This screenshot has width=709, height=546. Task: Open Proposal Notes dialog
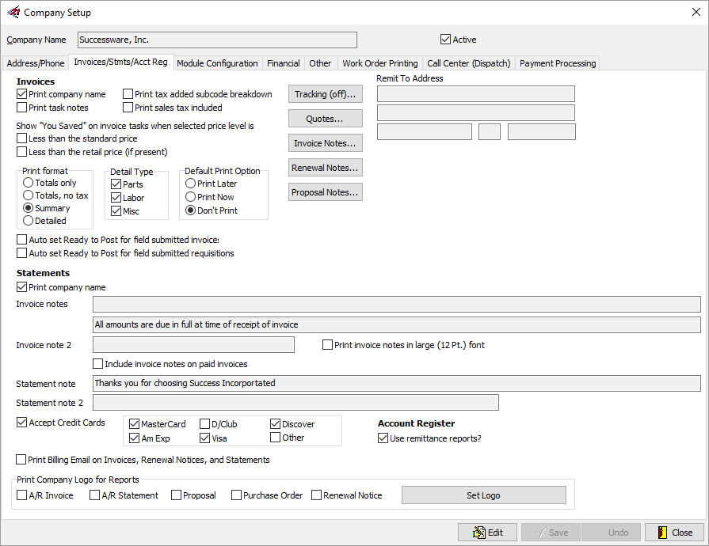[x=326, y=192]
